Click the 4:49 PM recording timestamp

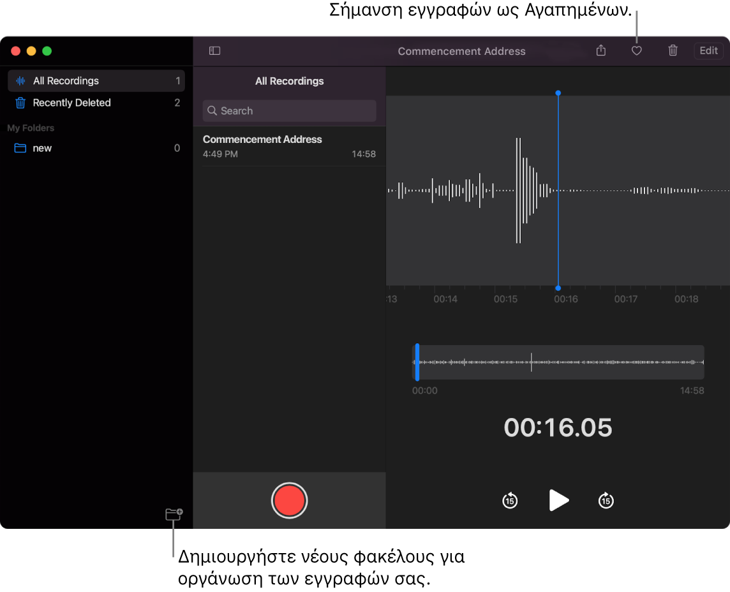tap(220, 154)
